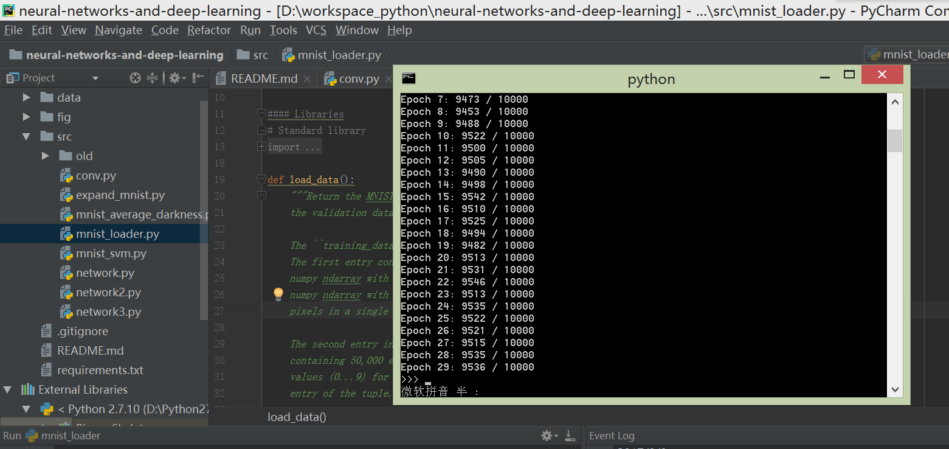This screenshot has width=949, height=449.
Task: Click the python console window system icon
Action: coord(409,78)
